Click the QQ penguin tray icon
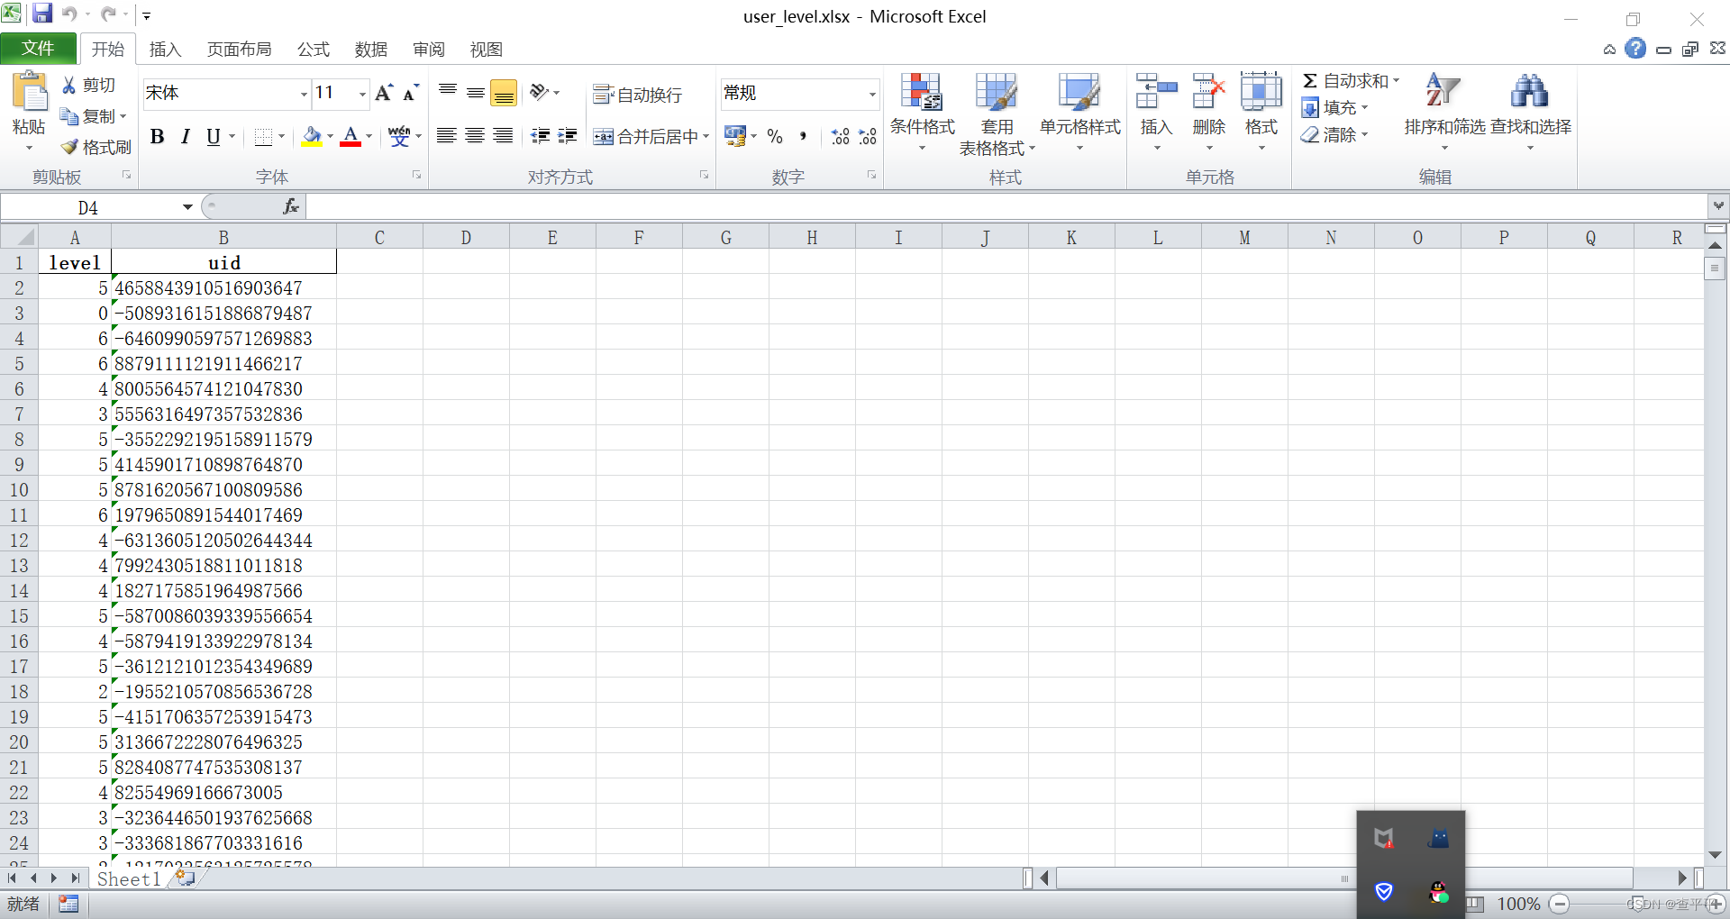Screen dimensions: 1730x919 tap(1439, 892)
